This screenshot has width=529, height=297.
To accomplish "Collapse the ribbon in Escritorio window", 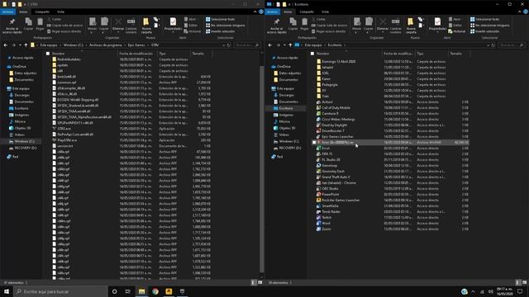I will pyautogui.click(x=520, y=12).
